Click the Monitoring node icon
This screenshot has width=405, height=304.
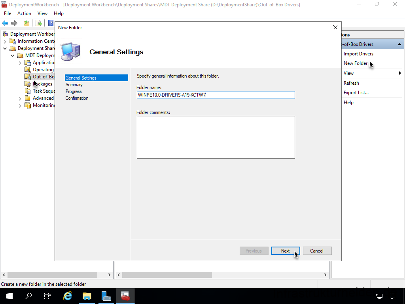click(x=28, y=105)
